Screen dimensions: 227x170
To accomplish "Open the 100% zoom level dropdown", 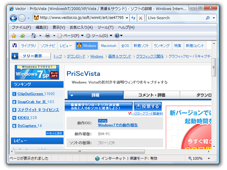I will pos(209,158).
